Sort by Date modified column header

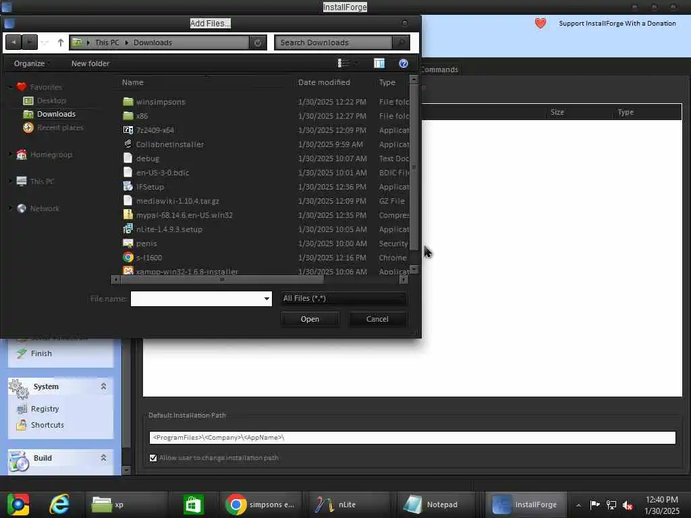pos(324,82)
